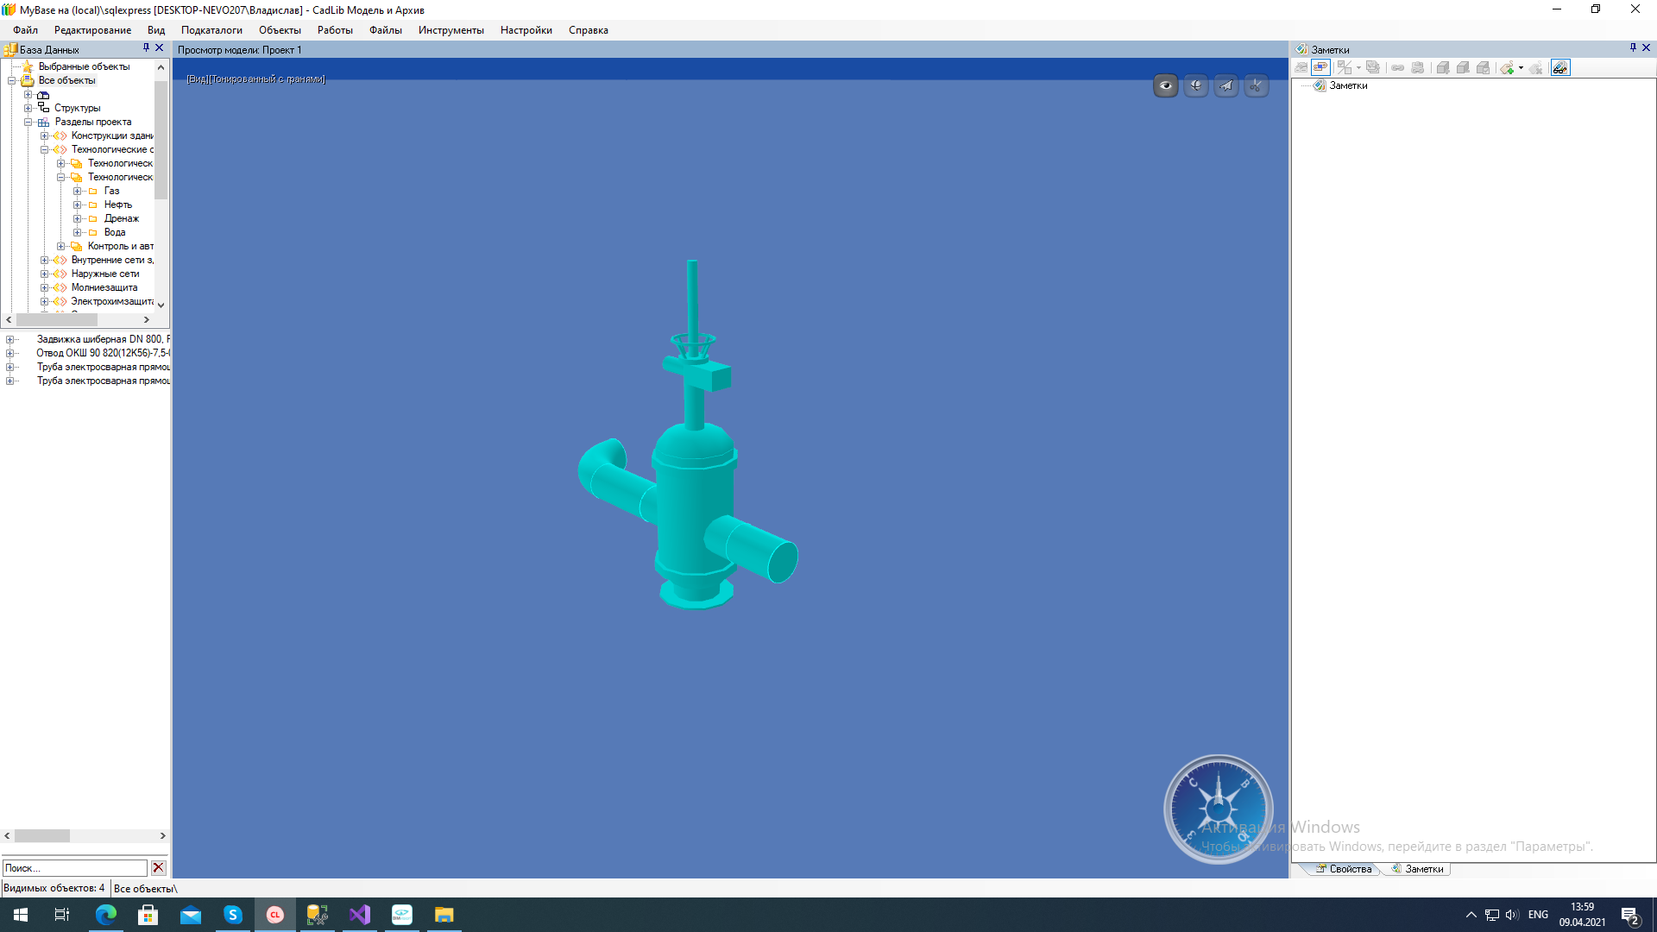This screenshot has height=932, width=1657.
Task: Collapse the Разделы проекта tree node
Action: pyautogui.click(x=28, y=122)
